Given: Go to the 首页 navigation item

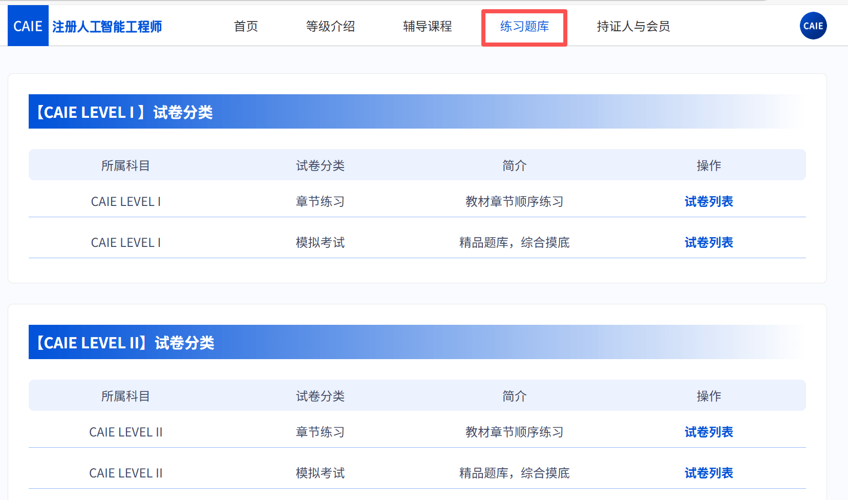Looking at the screenshot, I should click(x=246, y=27).
